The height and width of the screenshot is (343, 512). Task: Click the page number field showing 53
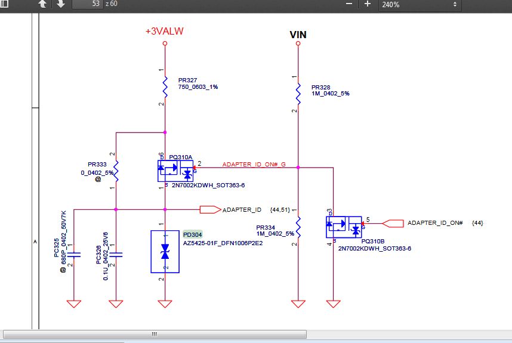pos(88,4)
